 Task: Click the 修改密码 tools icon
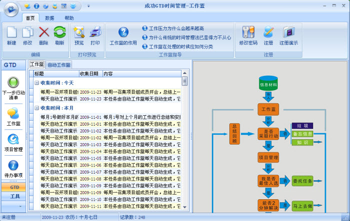[x=248, y=35]
